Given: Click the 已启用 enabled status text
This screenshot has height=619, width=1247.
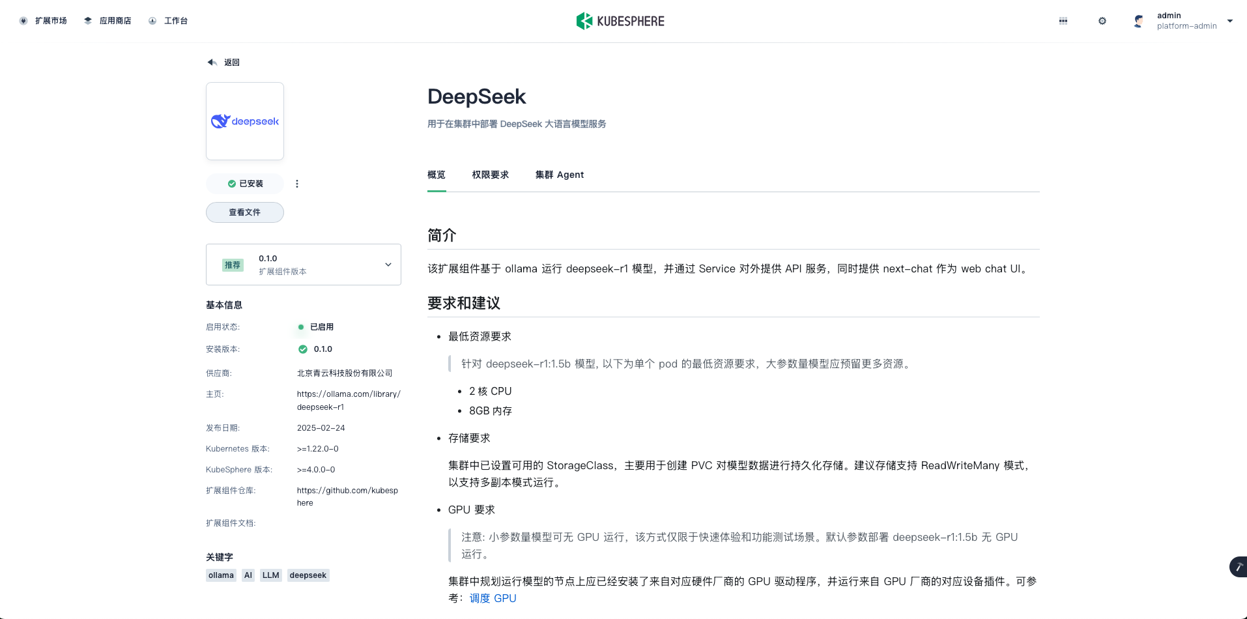Looking at the screenshot, I should [322, 327].
